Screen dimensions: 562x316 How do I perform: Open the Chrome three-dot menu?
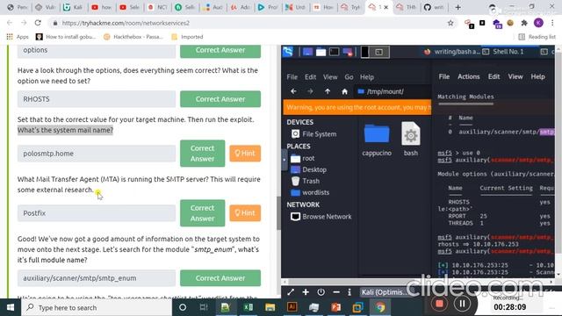pyautogui.click(x=552, y=23)
